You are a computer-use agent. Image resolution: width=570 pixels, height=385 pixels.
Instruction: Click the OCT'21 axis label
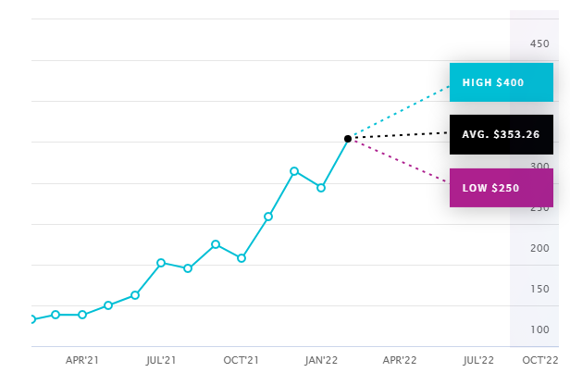[x=241, y=360]
